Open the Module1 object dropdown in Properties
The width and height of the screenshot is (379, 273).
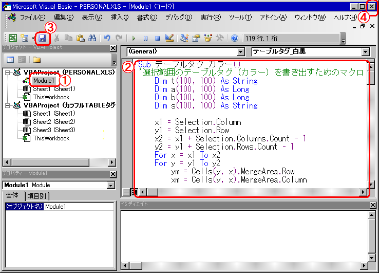(x=110, y=185)
